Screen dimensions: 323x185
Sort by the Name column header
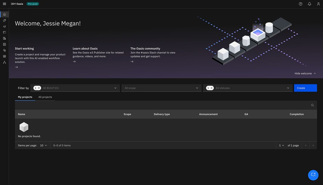pos(21,114)
